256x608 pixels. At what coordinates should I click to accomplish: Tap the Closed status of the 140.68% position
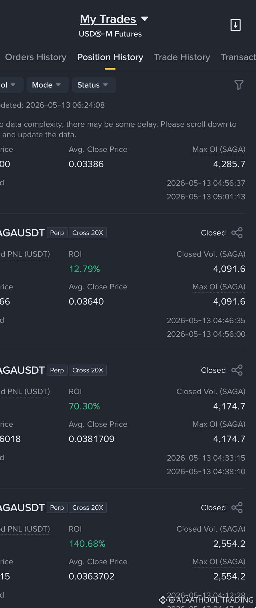213,508
